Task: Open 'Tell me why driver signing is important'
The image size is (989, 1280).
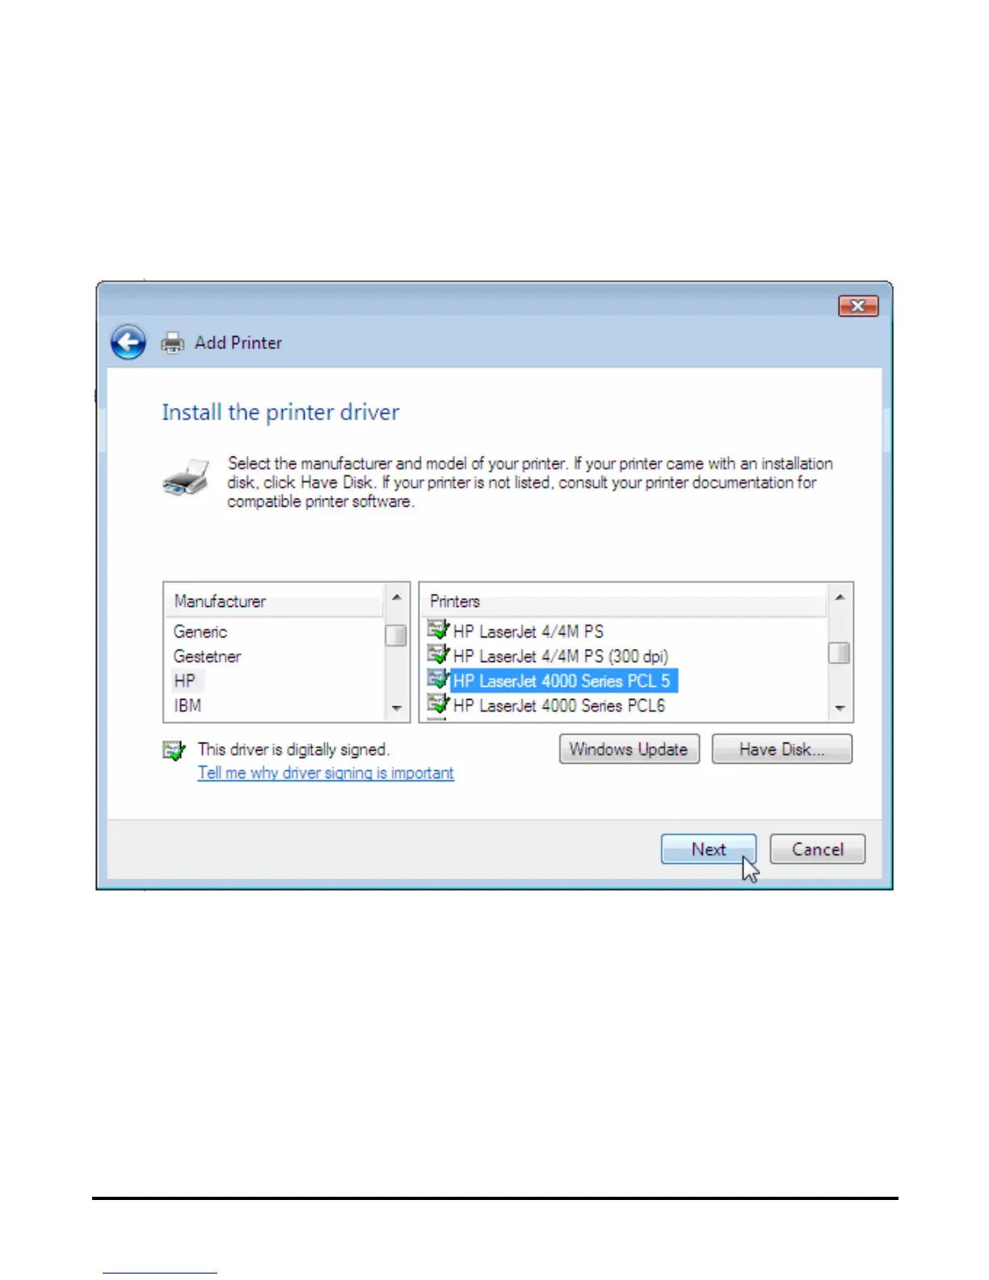Action: coord(326,773)
